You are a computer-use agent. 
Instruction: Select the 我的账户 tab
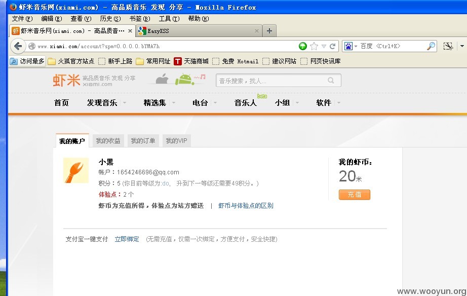pos(72,141)
